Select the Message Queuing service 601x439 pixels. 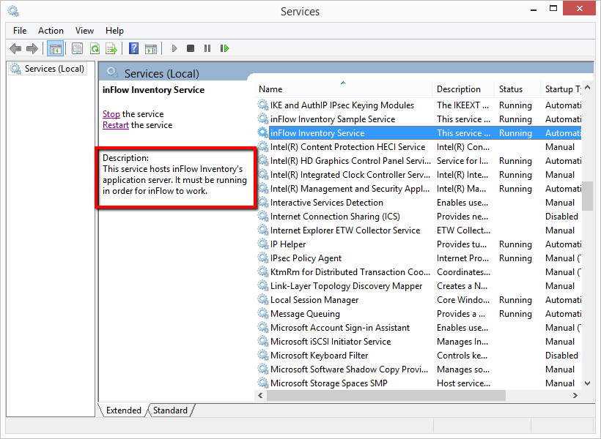[419, 314]
